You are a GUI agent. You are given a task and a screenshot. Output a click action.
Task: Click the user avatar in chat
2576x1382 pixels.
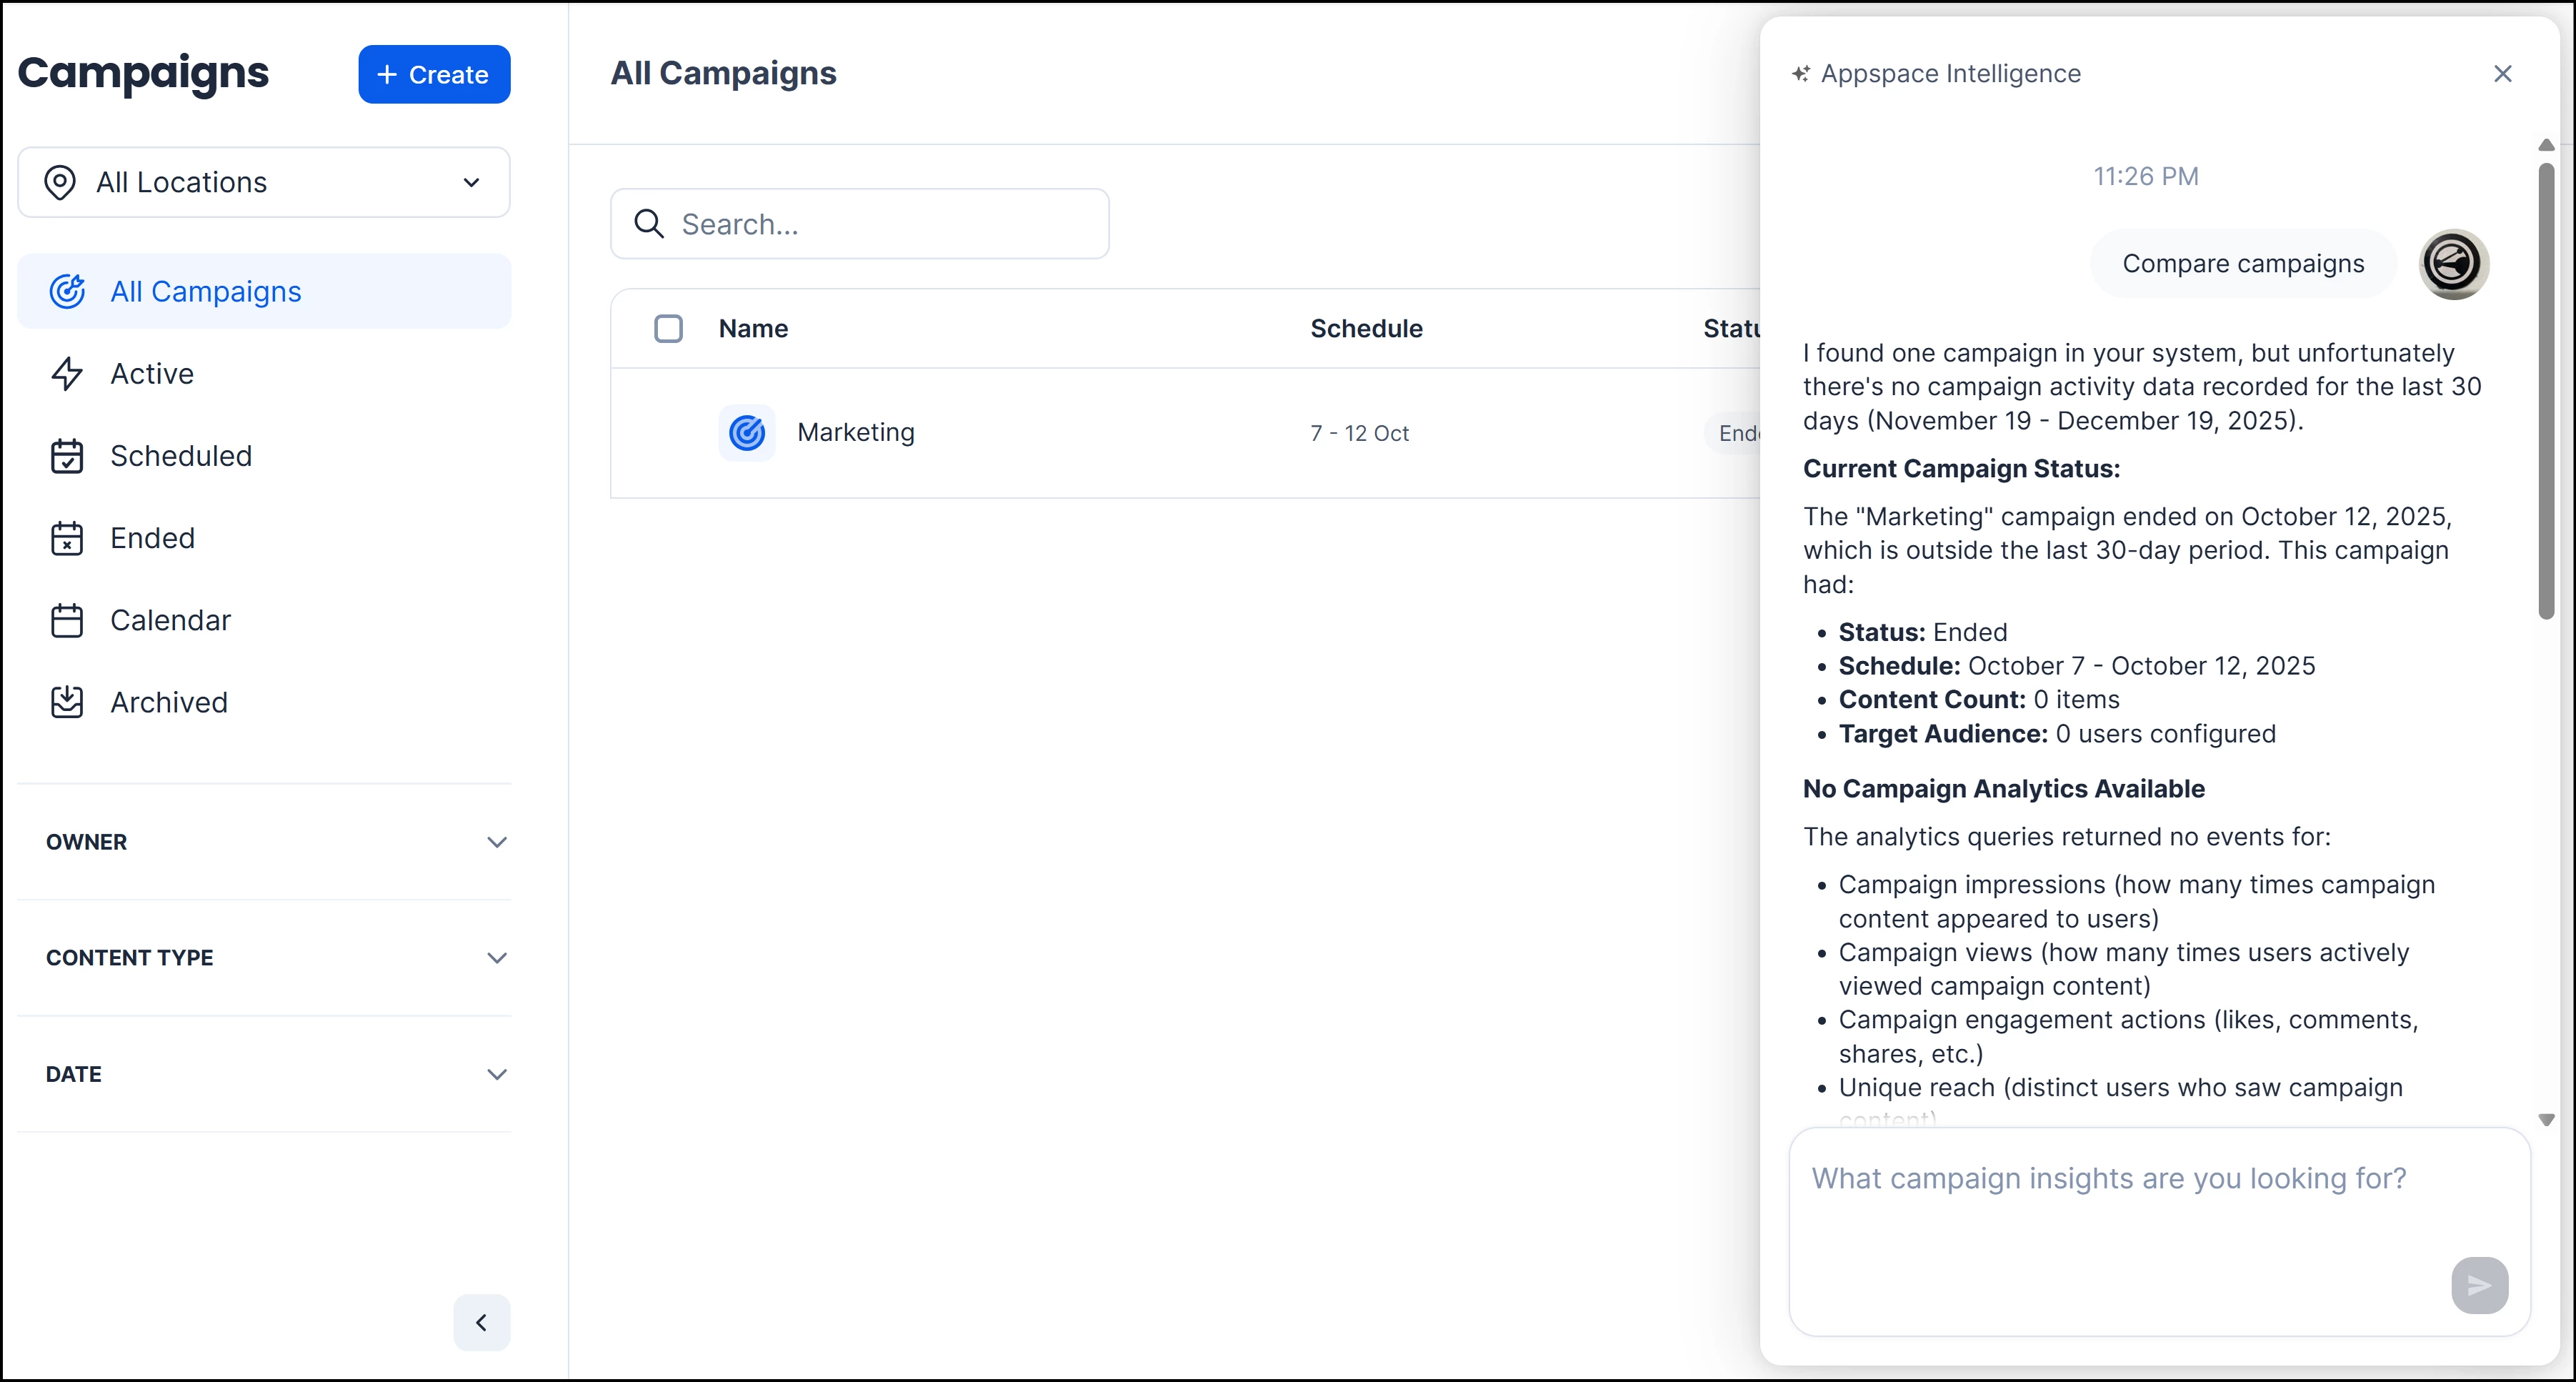tap(2453, 264)
